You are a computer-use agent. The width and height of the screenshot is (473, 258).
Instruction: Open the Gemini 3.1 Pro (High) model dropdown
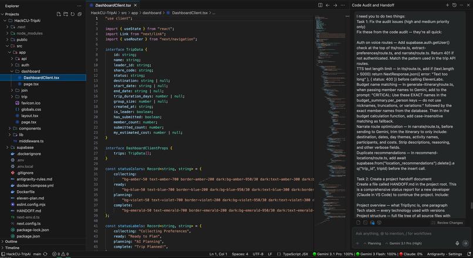(403, 243)
